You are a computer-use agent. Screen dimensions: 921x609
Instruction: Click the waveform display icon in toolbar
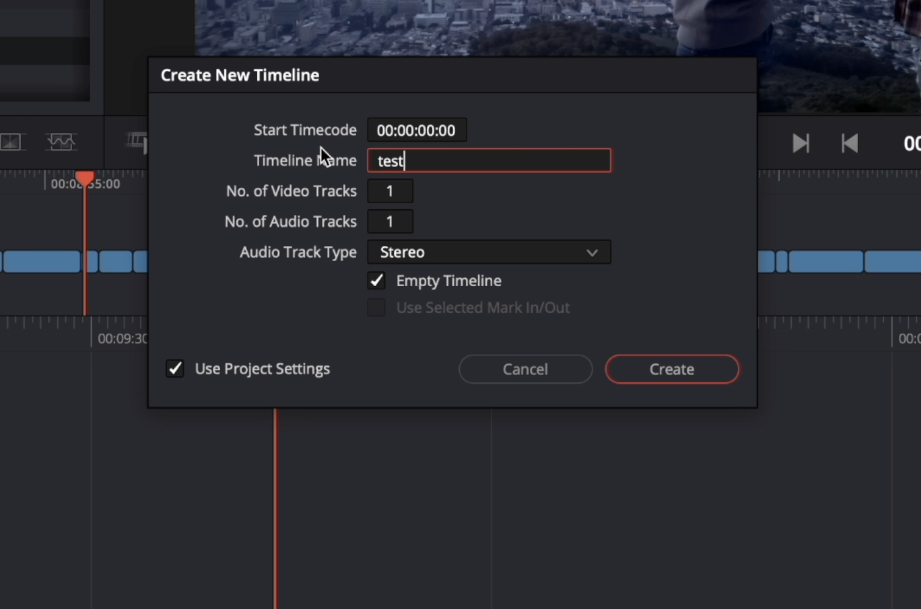[x=60, y=142]
